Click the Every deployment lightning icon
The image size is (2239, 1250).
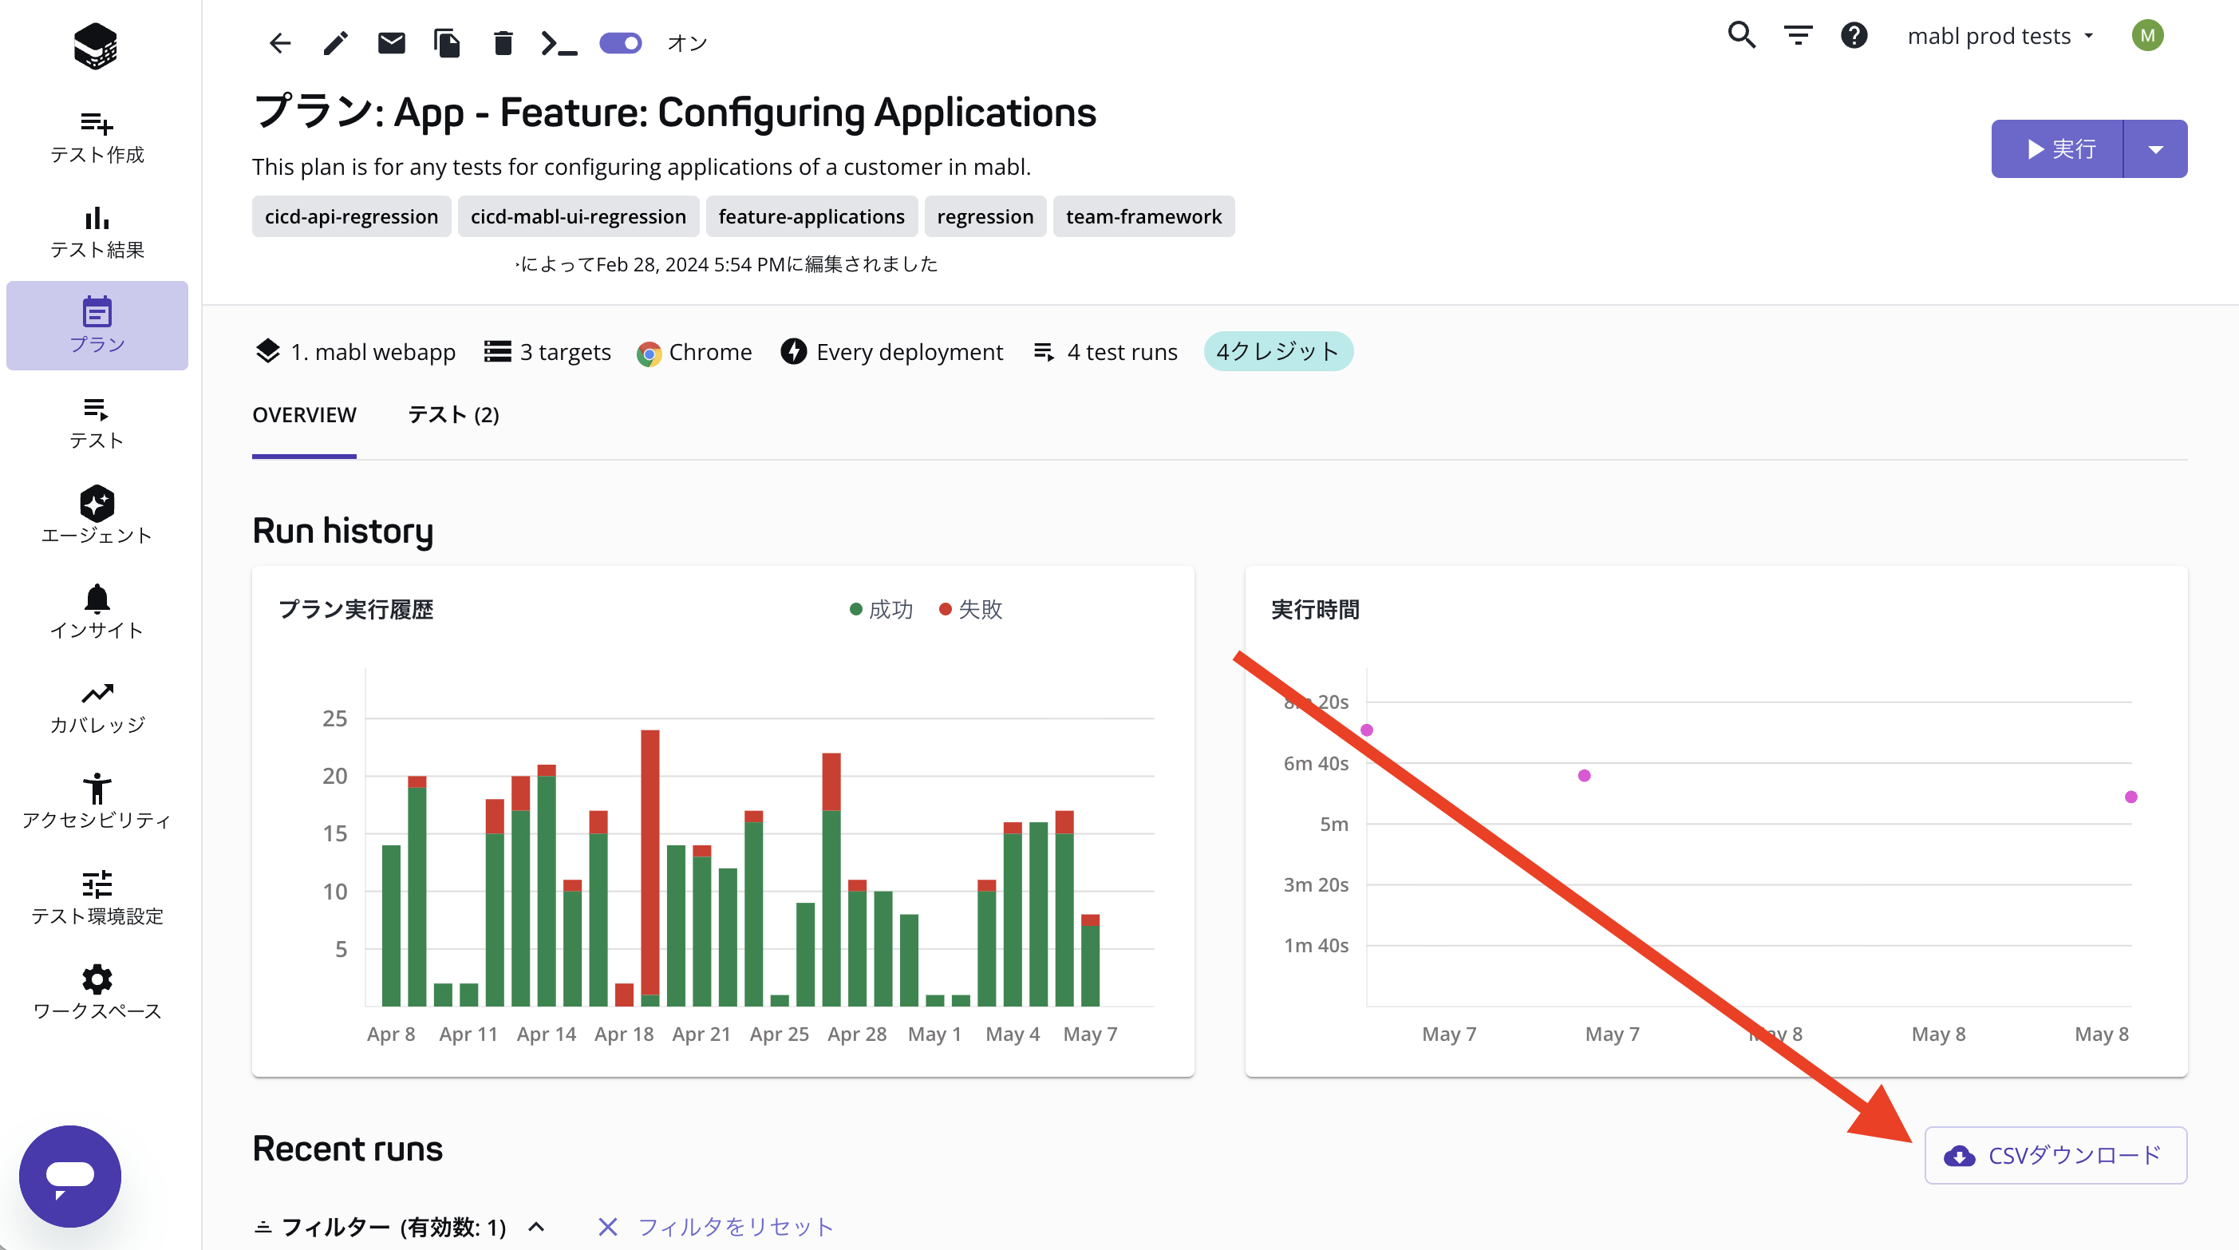792,351
